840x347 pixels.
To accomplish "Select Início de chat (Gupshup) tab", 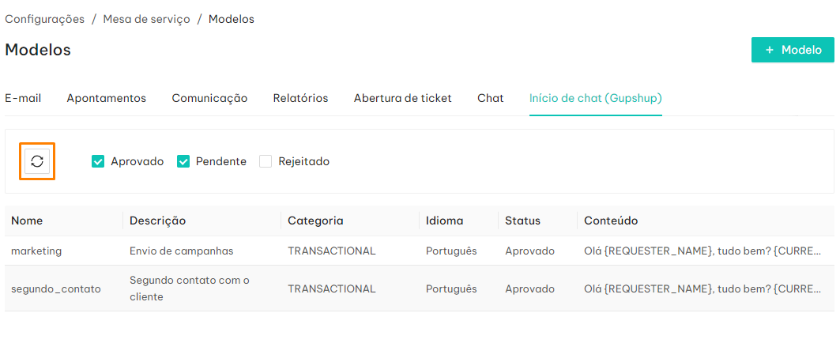I will click(x=596, y=99).
